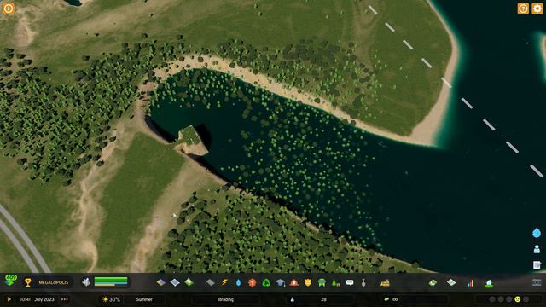
Task: Open the Zones tool menu
Action: click(160, 282)
